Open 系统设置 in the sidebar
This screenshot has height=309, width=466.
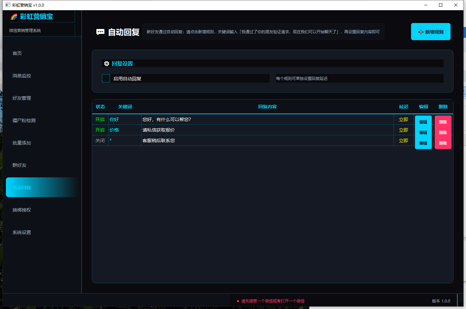click(x=42, y=232)
